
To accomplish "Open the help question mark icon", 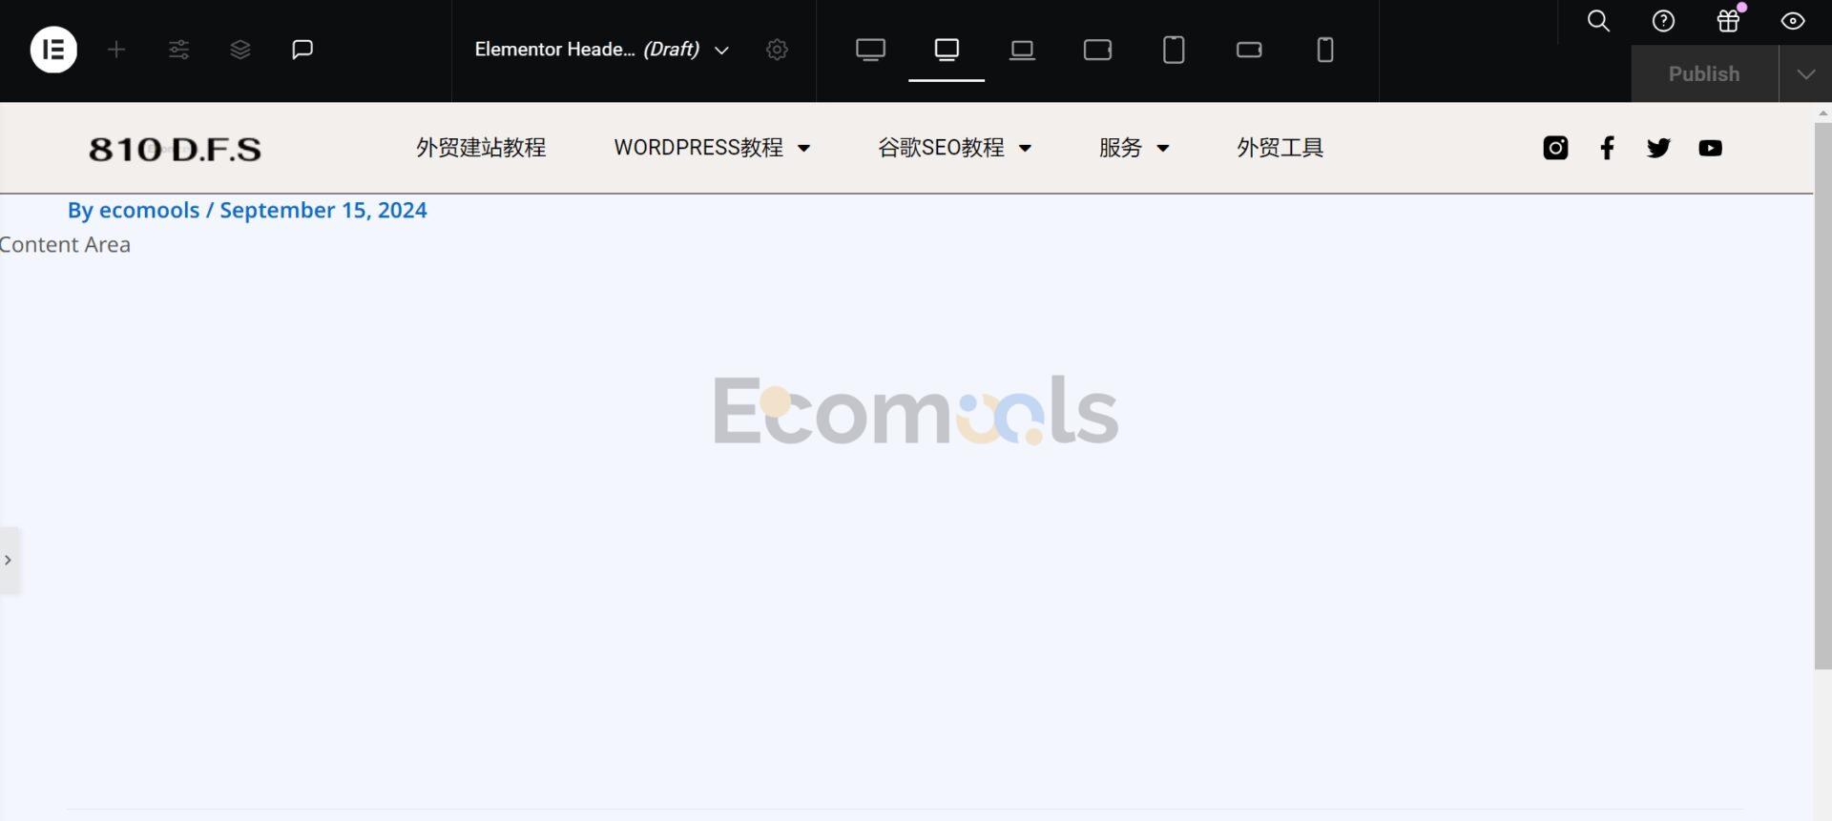I will (x=1663, y=21).
